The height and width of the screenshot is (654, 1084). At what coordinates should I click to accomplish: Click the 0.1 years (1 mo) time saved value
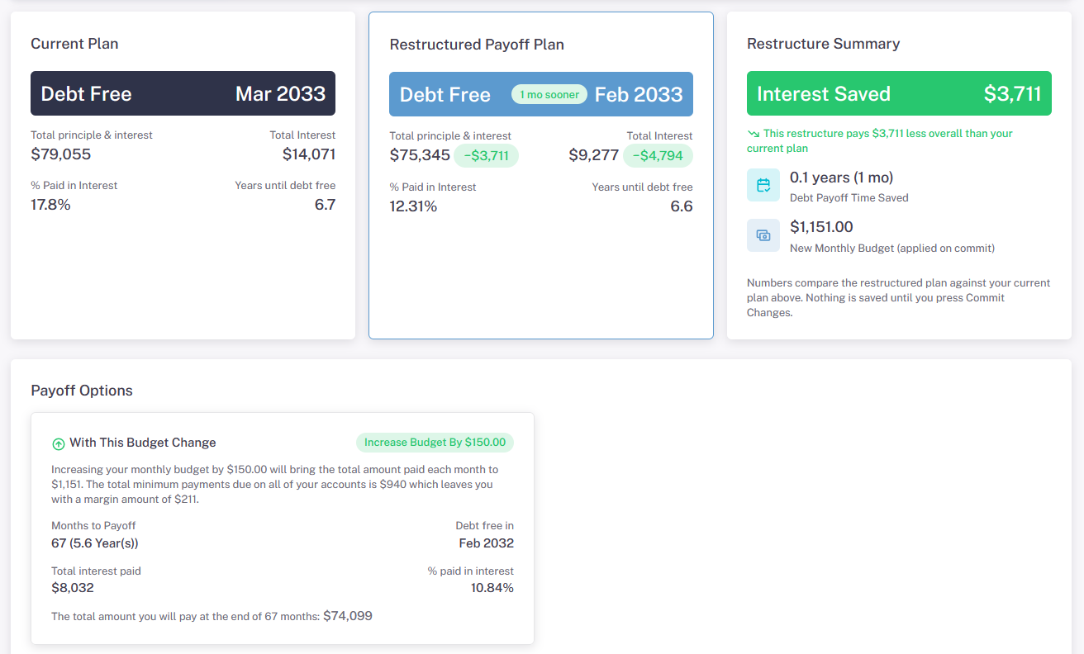(841, 178)
